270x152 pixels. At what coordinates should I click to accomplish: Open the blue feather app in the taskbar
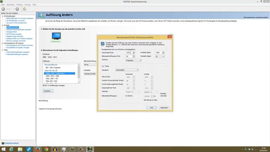click(x=29, y=149)
